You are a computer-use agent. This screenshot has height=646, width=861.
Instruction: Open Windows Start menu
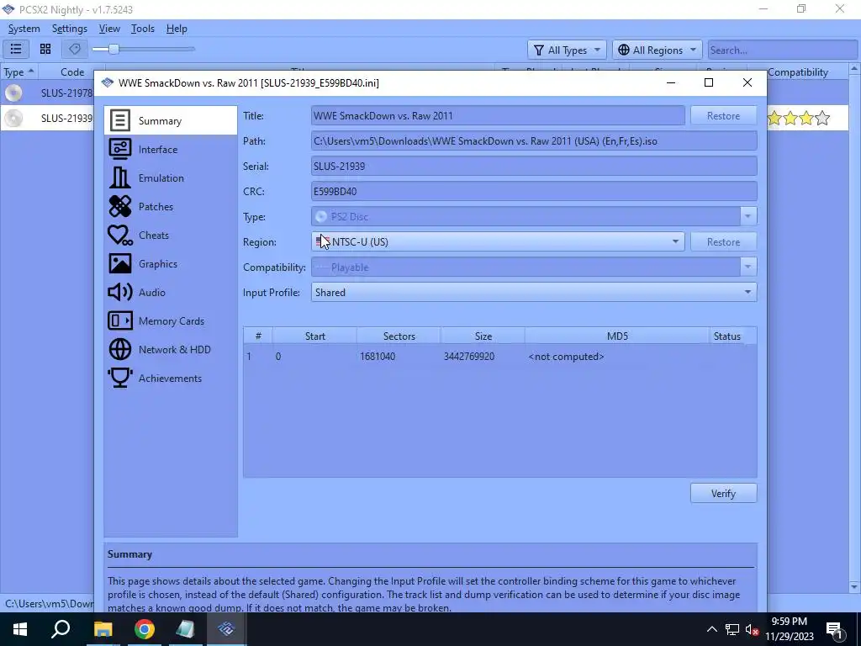[x=20, y=629]
